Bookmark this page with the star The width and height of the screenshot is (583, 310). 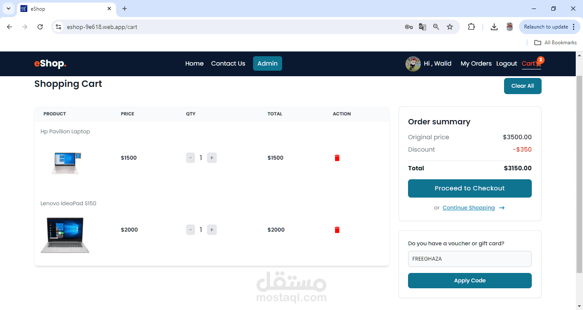[450, 27]
